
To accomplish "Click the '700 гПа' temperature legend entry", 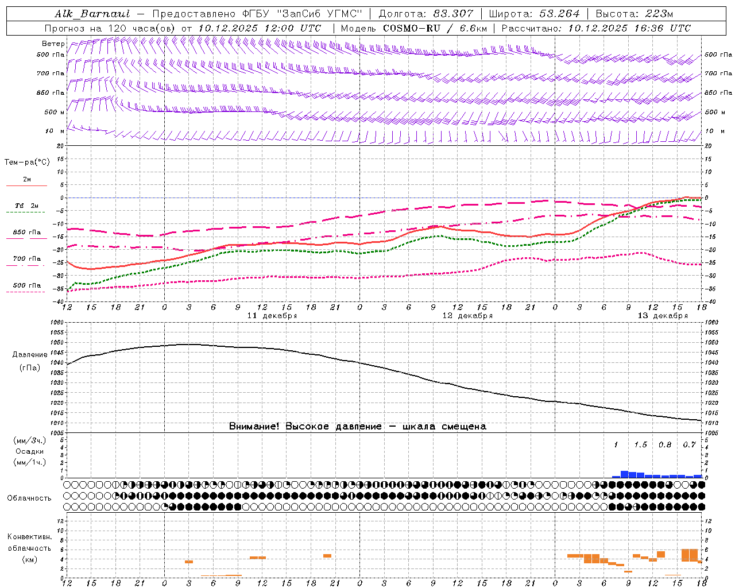I will tap(27, 258).
